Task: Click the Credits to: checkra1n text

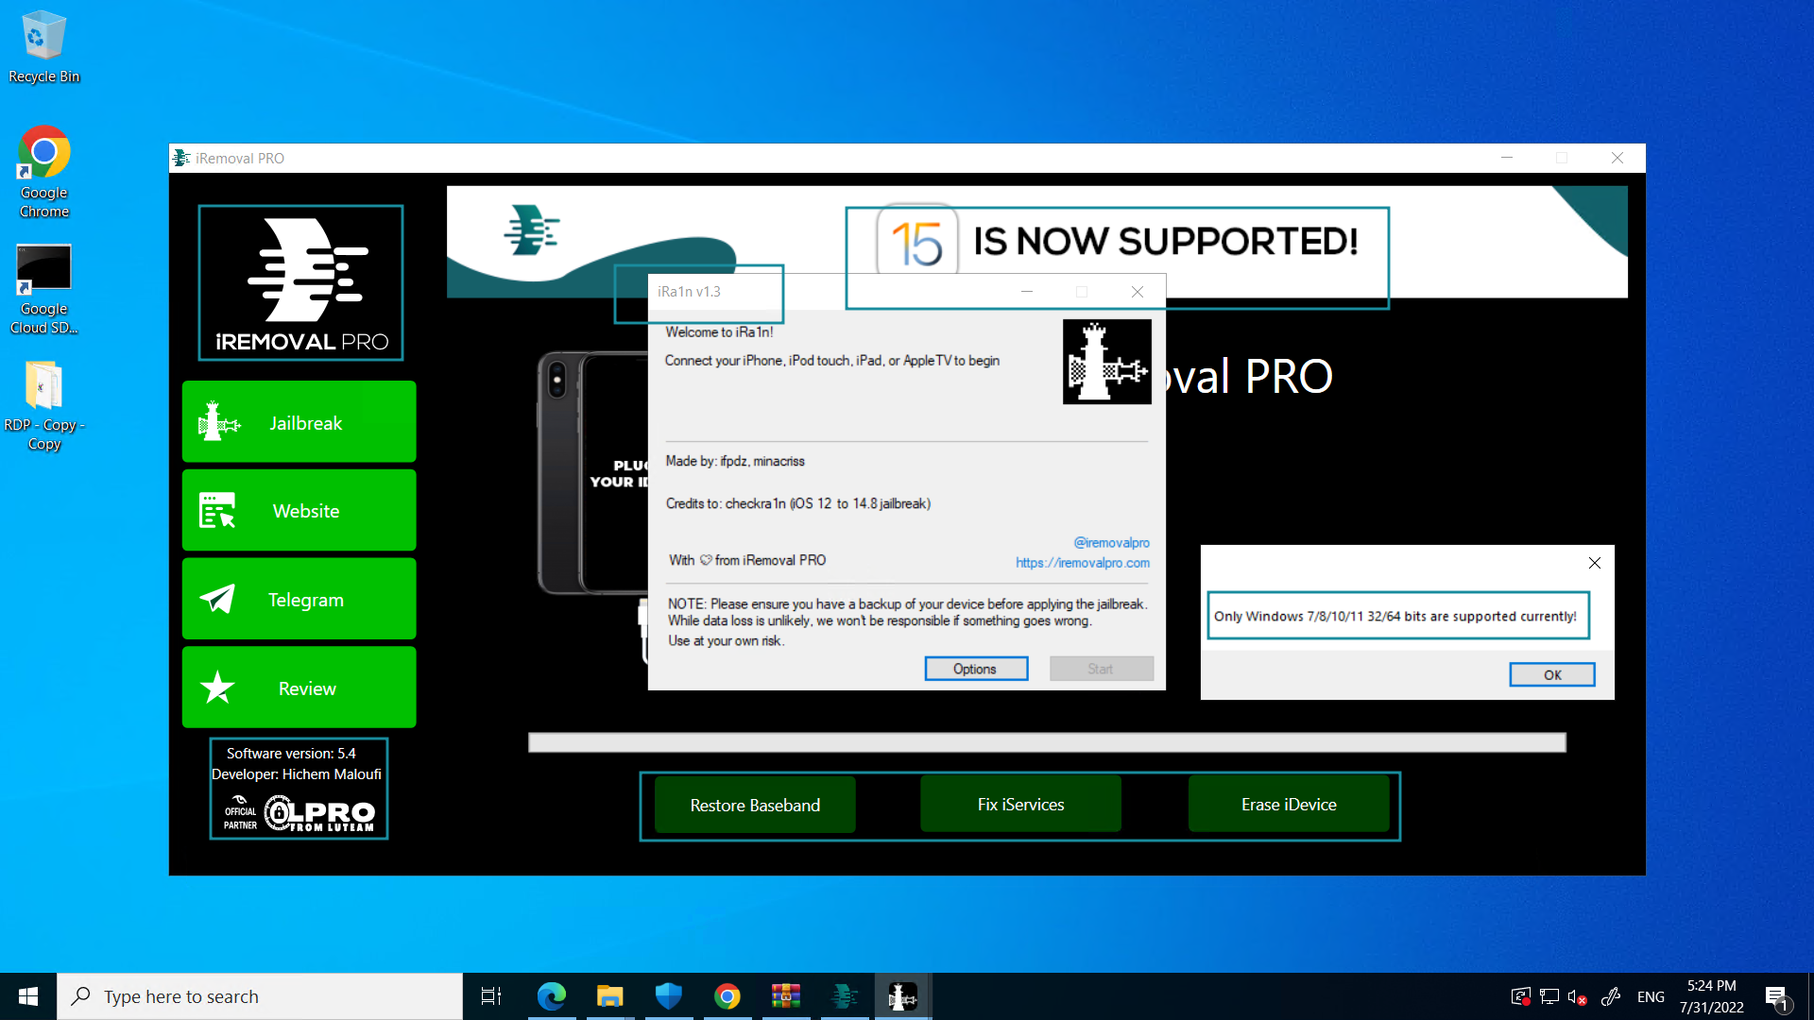Action: 798,503
